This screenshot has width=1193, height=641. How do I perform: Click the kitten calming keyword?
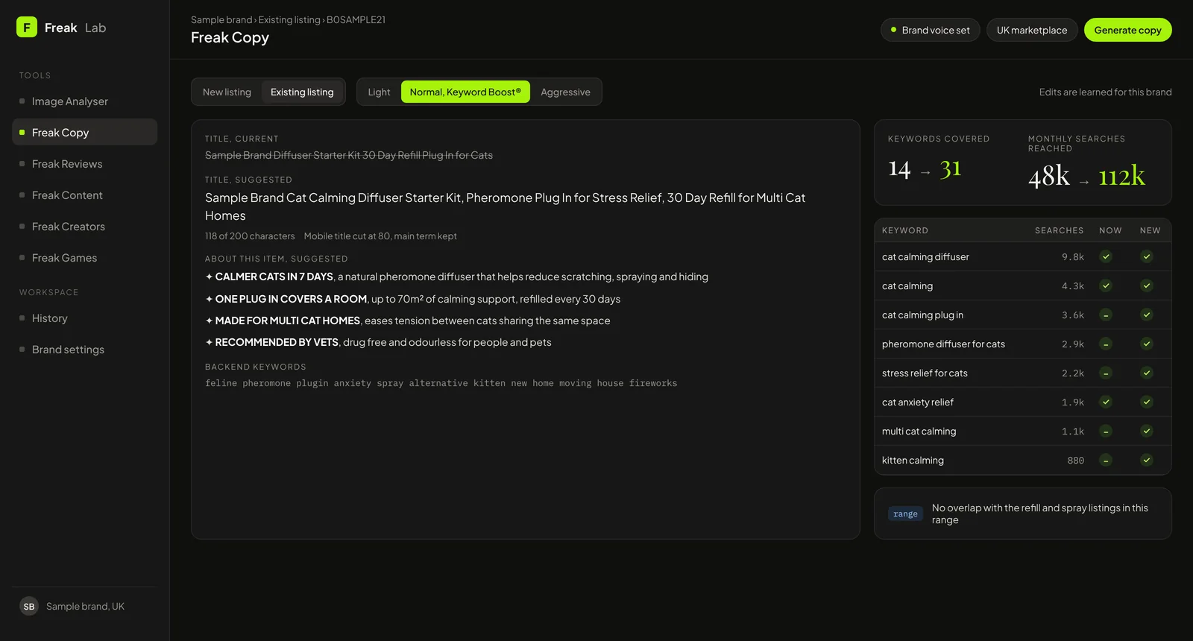[913, 460]
